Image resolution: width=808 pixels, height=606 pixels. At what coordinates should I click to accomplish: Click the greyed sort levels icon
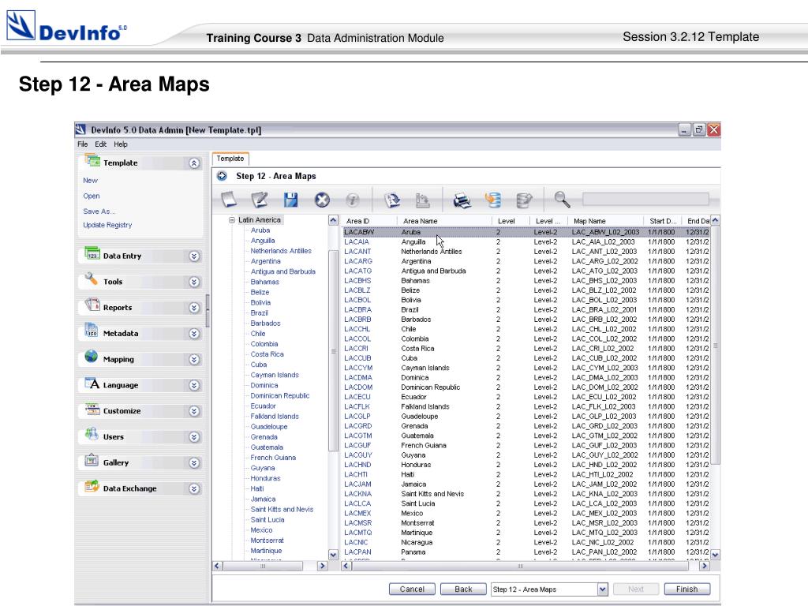click(423, 200)
